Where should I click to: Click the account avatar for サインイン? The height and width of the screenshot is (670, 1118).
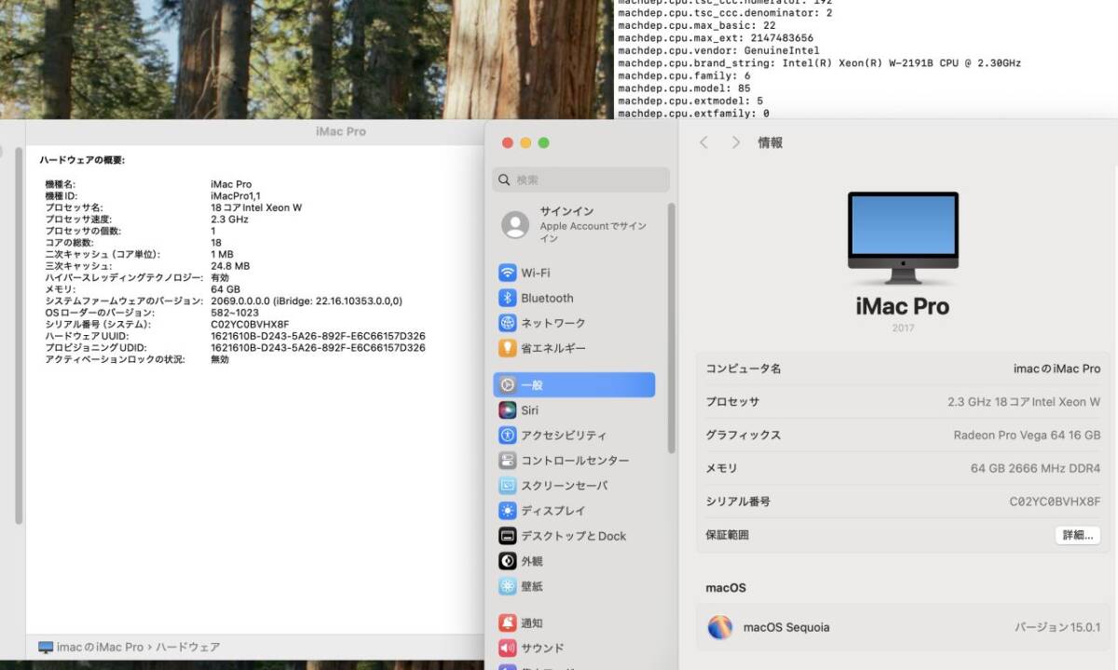[x=515, y=224]
